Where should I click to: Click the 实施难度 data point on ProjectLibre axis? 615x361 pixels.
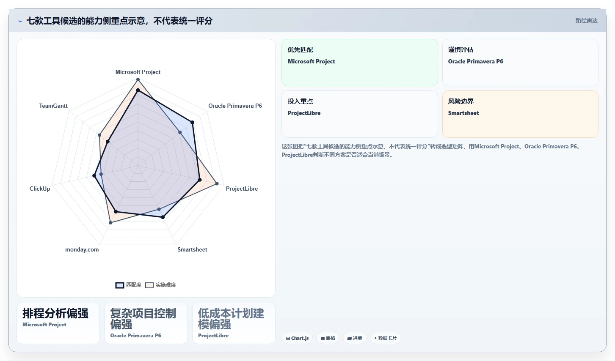[x=217, y=184]
